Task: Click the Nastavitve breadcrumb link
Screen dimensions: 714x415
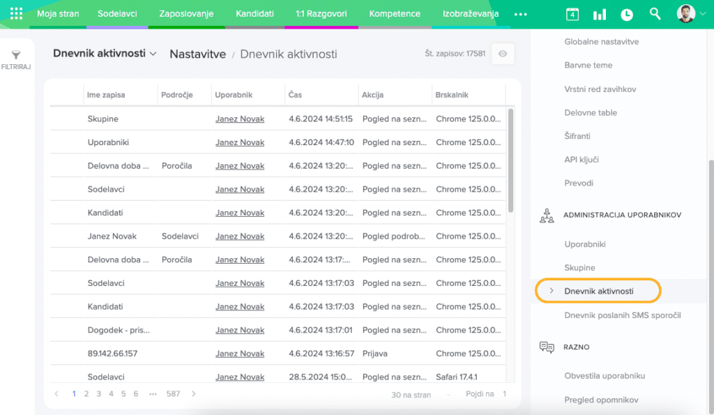Action: coord(197,54)
